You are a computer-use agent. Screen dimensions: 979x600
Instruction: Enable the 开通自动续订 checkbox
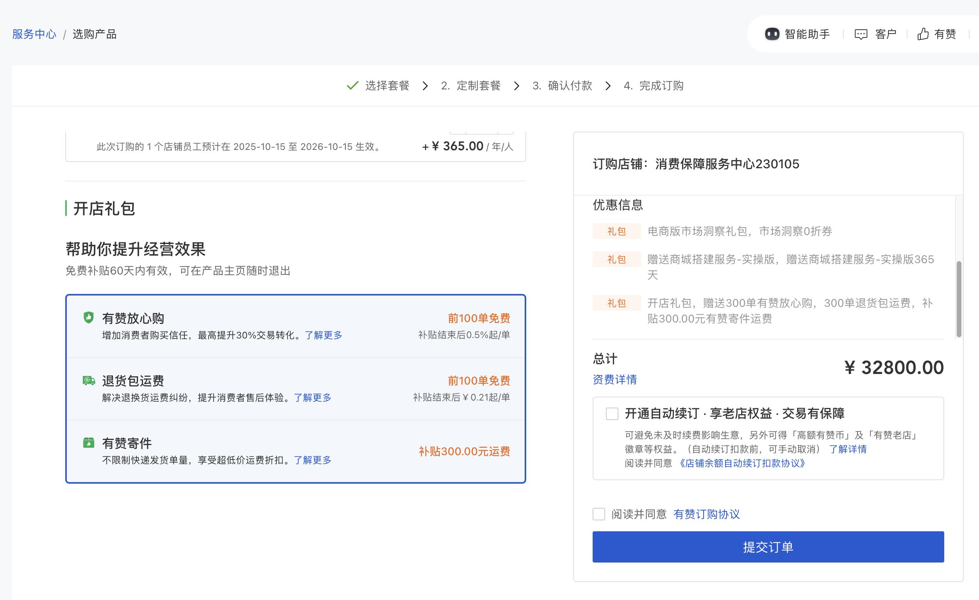pos(612,413)
